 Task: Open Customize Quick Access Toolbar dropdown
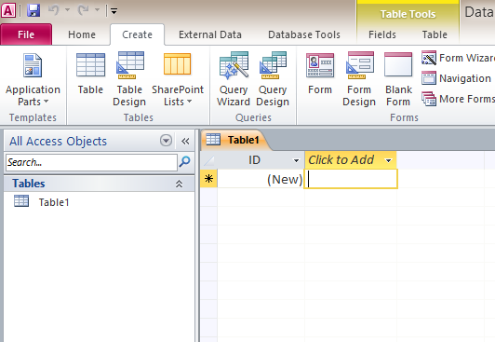(x=114, y=11)
